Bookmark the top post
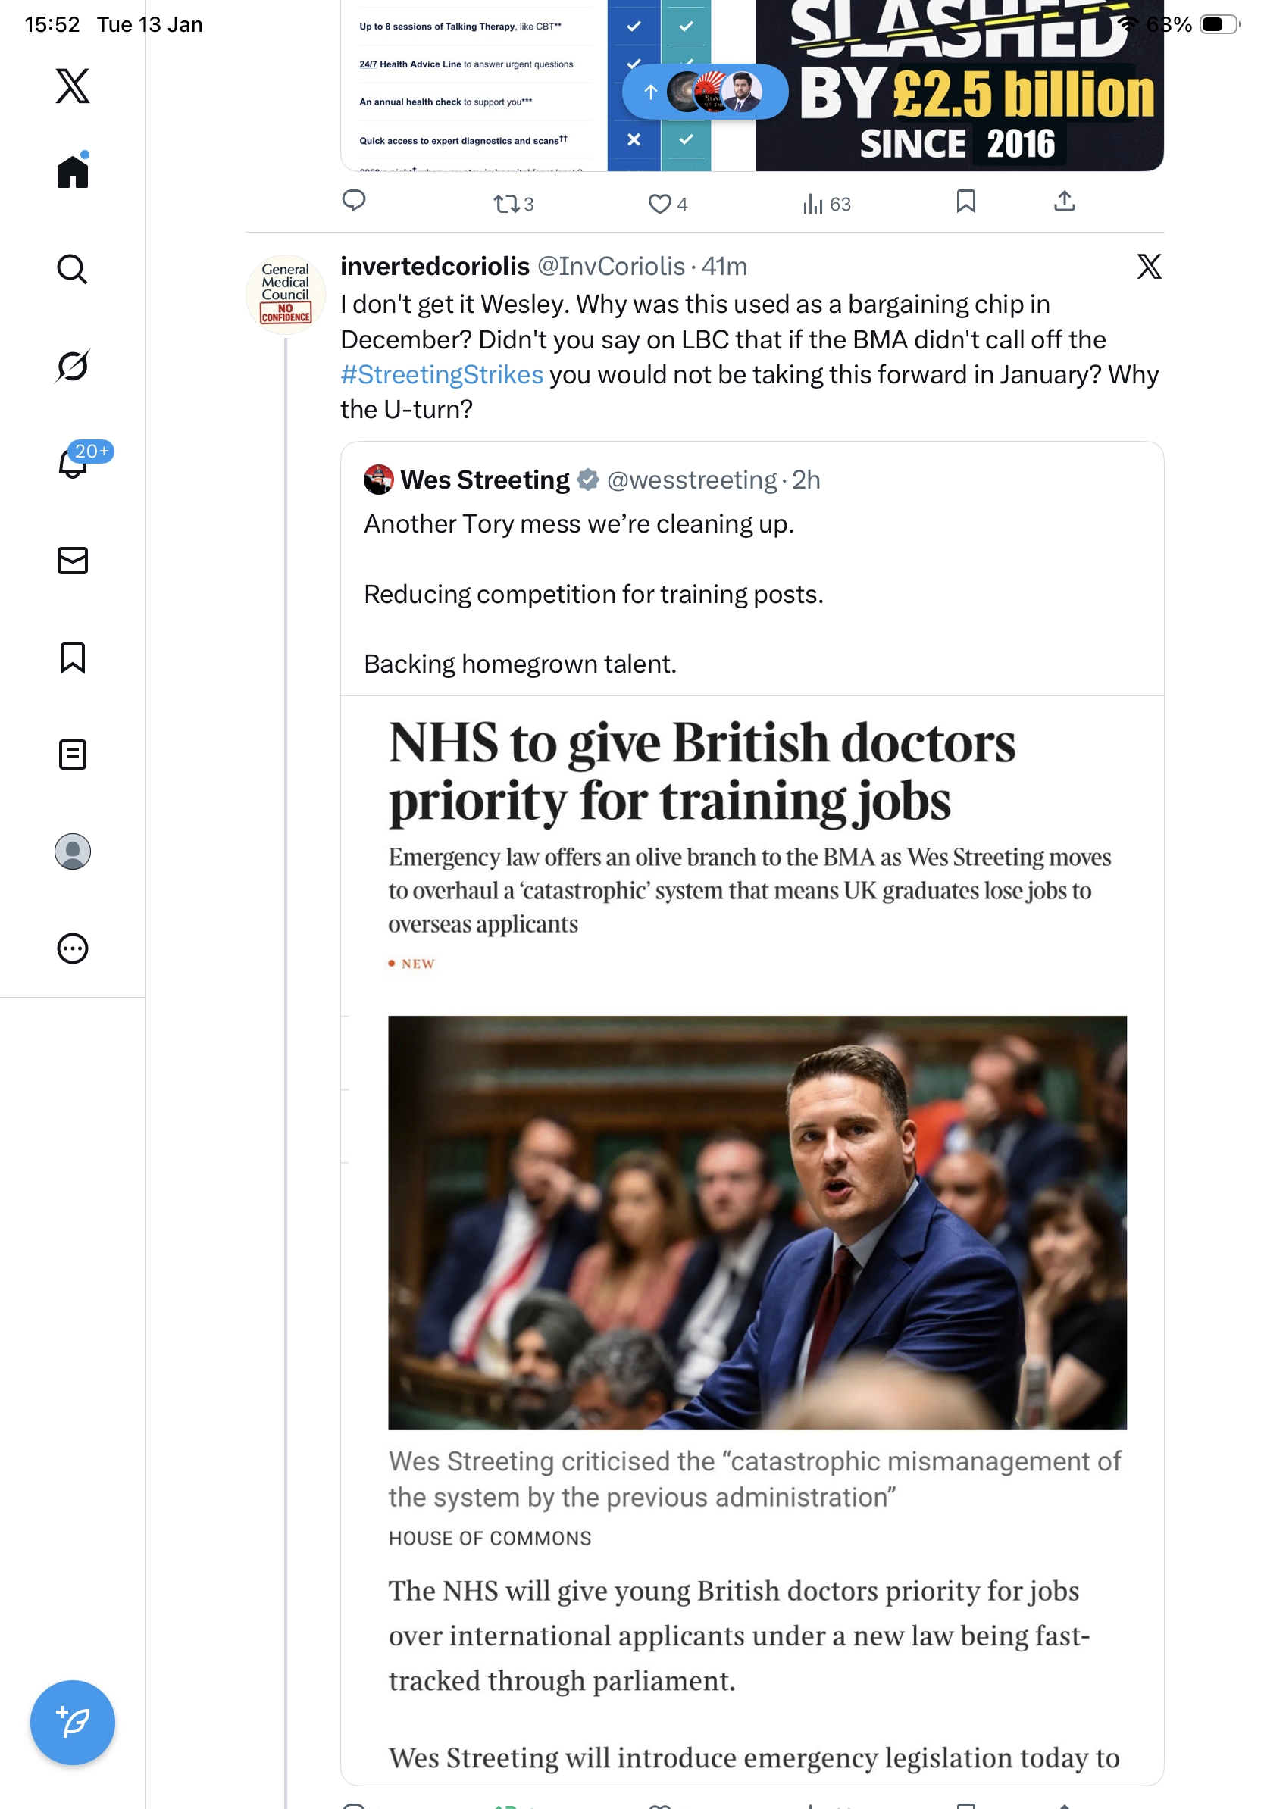This screenshot has height=1809, width=1264. pos(965,202)
